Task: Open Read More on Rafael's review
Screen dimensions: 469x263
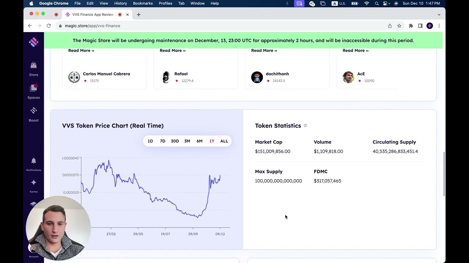Action: [x=173, y=50]
